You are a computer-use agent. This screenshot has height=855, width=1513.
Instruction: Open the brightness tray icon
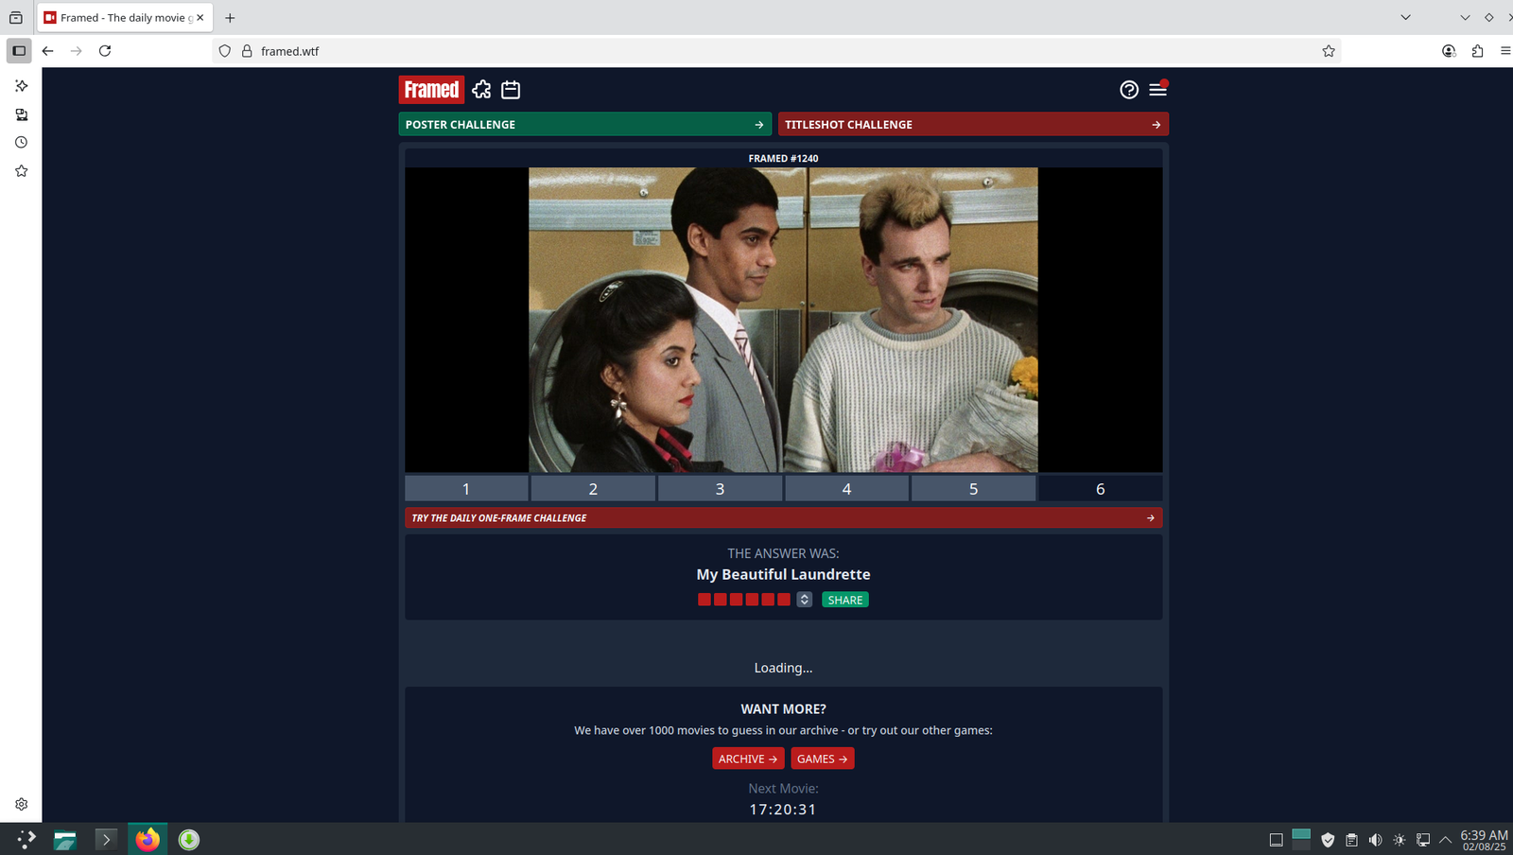tap(1400, 840)
